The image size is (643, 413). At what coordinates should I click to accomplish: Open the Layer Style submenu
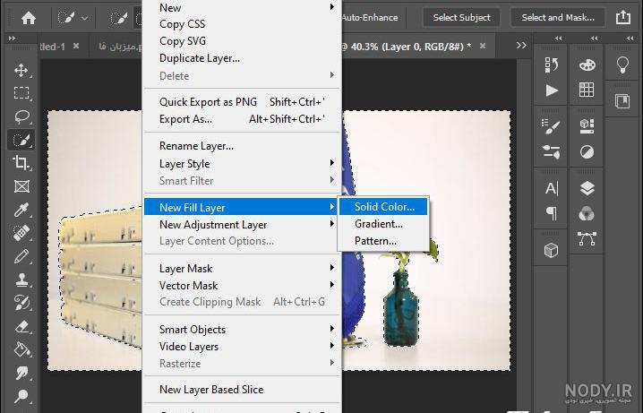coord(242,164)
